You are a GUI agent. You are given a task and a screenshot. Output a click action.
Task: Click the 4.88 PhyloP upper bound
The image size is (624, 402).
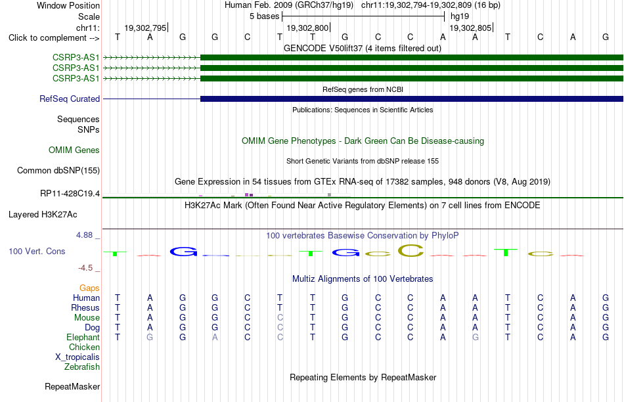pos(84,235)
